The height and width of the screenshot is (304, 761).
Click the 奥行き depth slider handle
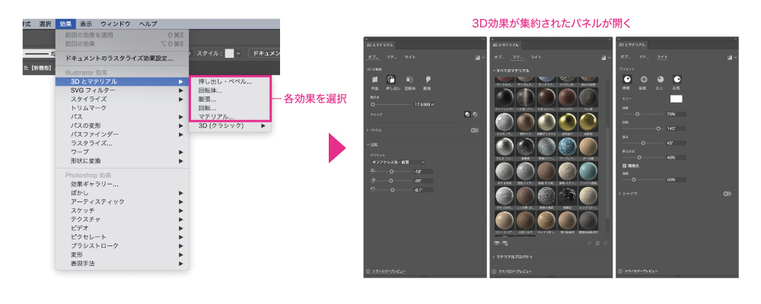(x=373, y=104)
